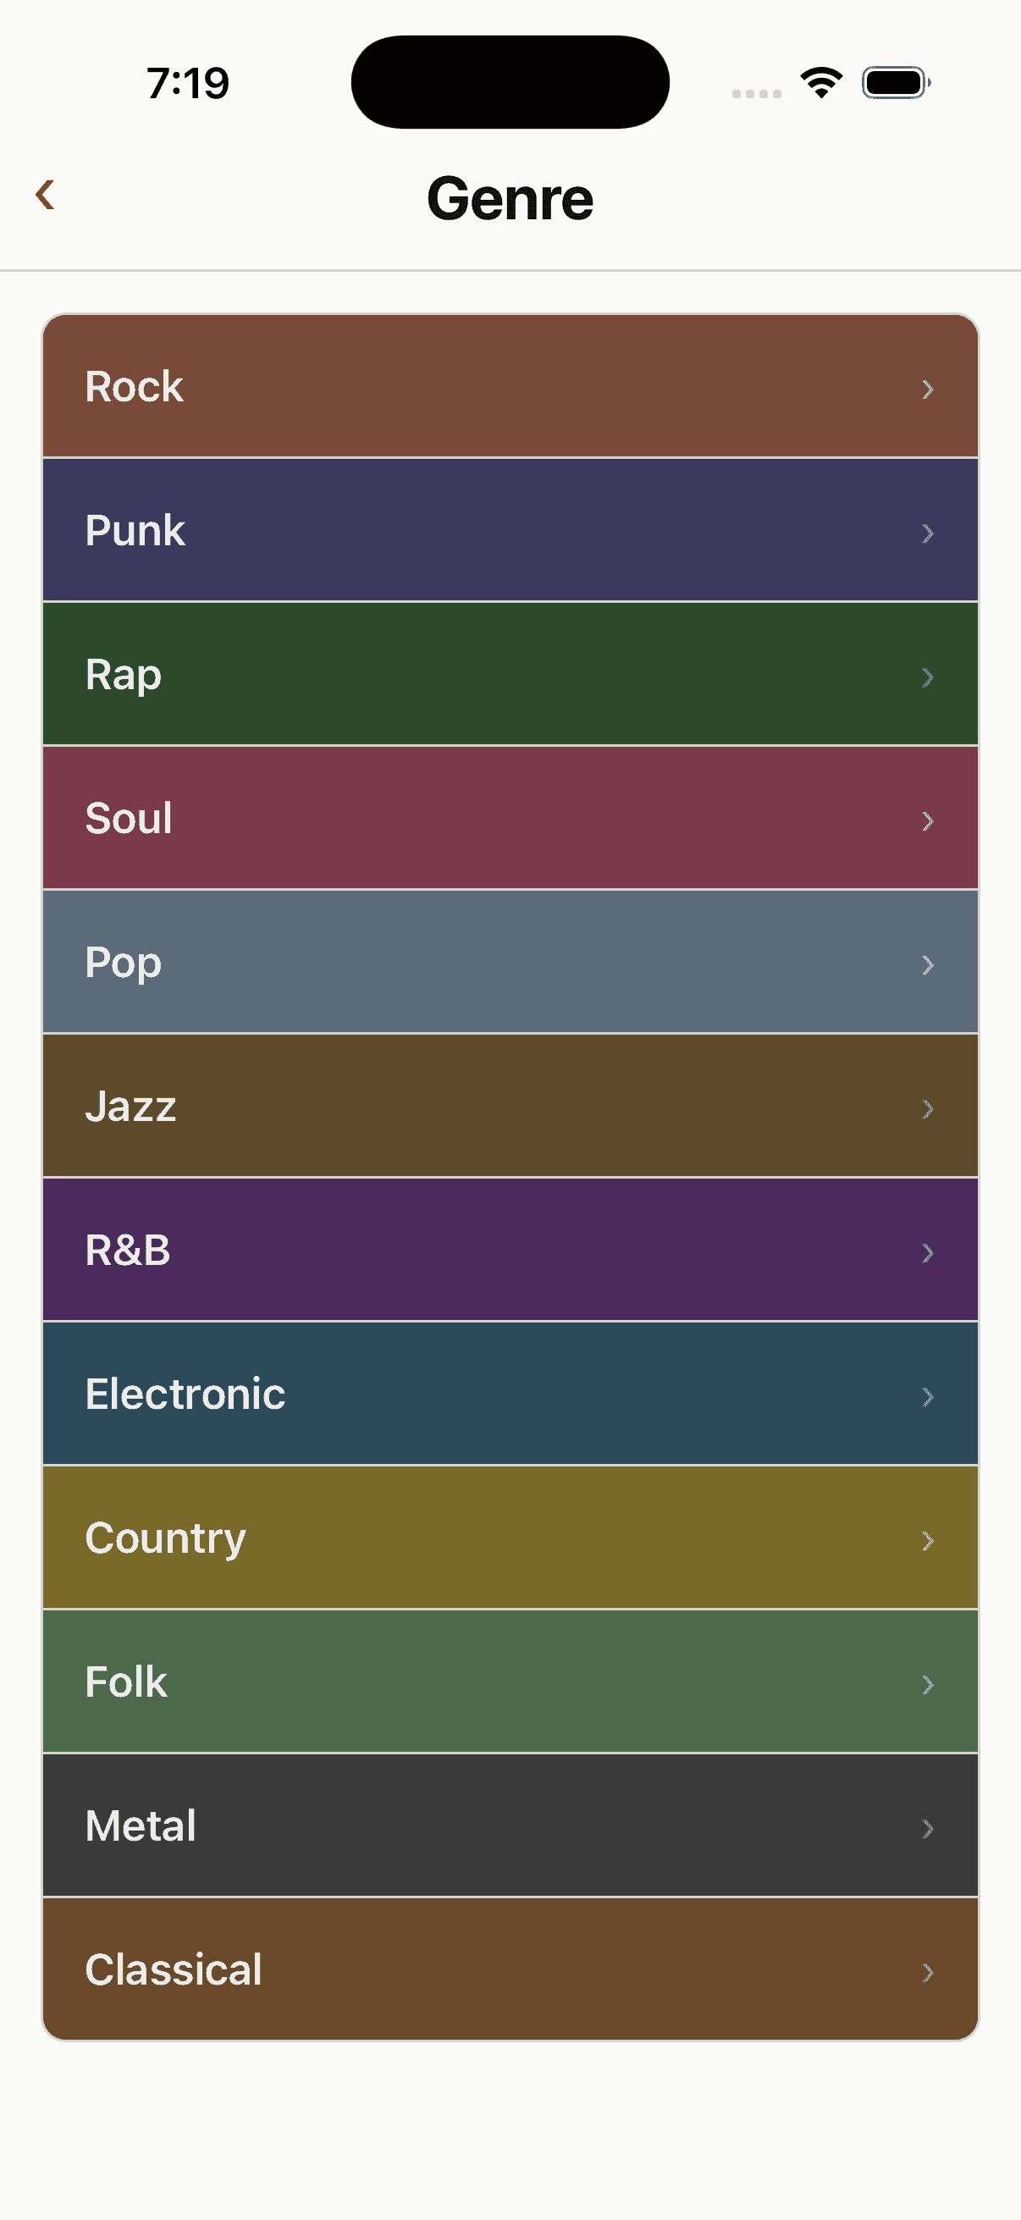
Task: Choose the Classical genre label
Action: pyautogui.click(x=174, y=1969)
